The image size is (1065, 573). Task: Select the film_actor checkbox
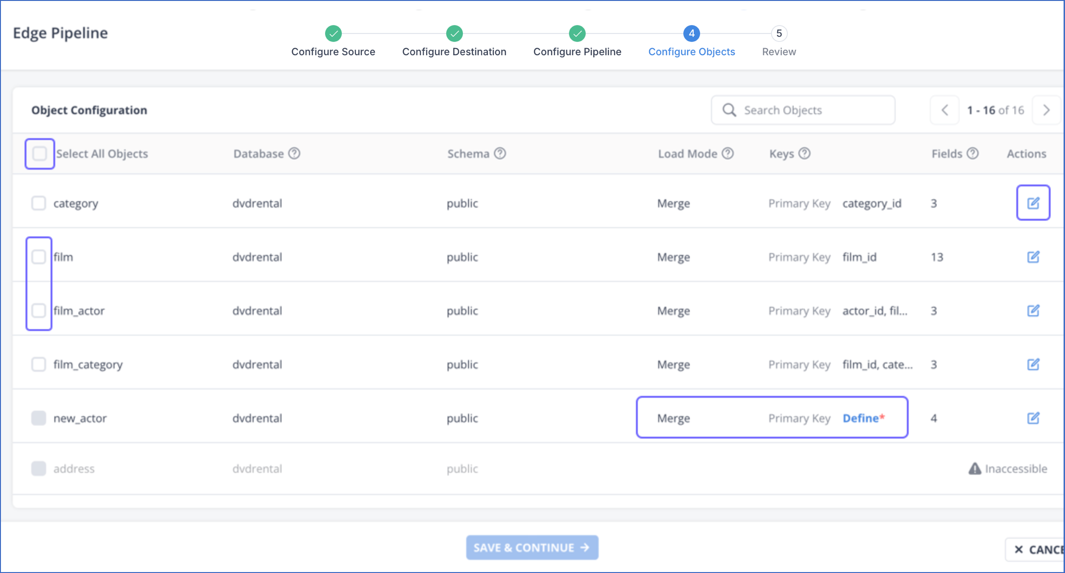point(39,311)
